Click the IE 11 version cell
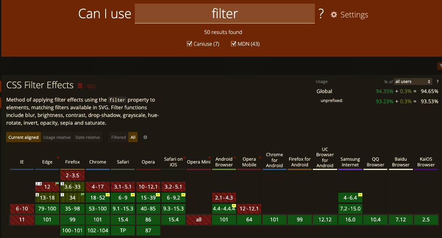 pyautogui.click(x=22, y=220)
